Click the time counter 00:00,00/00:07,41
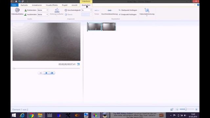 [x=67, y=64]
